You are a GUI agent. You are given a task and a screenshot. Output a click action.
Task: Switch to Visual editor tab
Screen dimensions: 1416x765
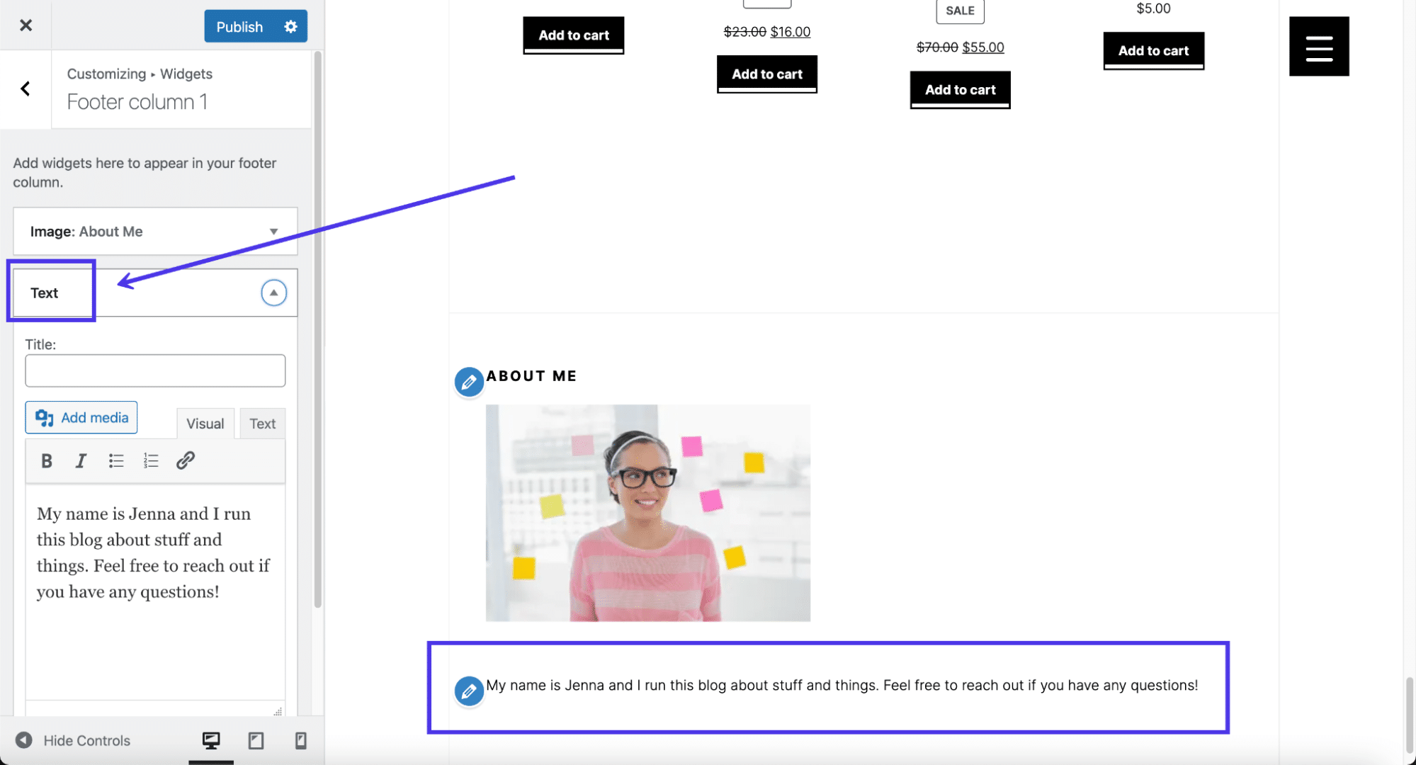pyautogui.click(x=205, y=423)
